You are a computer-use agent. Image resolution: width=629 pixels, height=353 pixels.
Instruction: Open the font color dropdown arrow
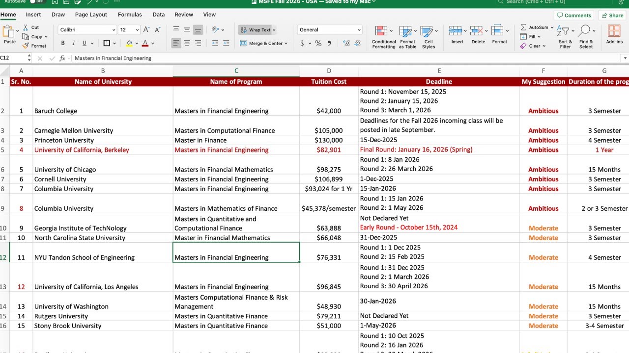153,43
